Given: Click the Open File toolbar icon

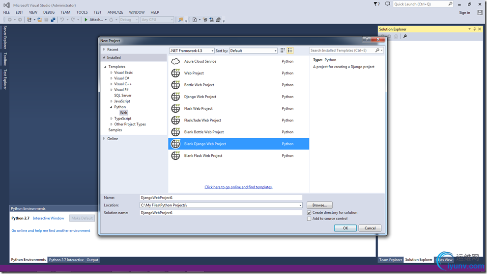Looking at the screenshot, I should click(40, 20).
